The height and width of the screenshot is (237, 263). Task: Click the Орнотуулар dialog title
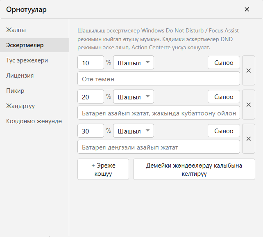click(x=26, y=9)
